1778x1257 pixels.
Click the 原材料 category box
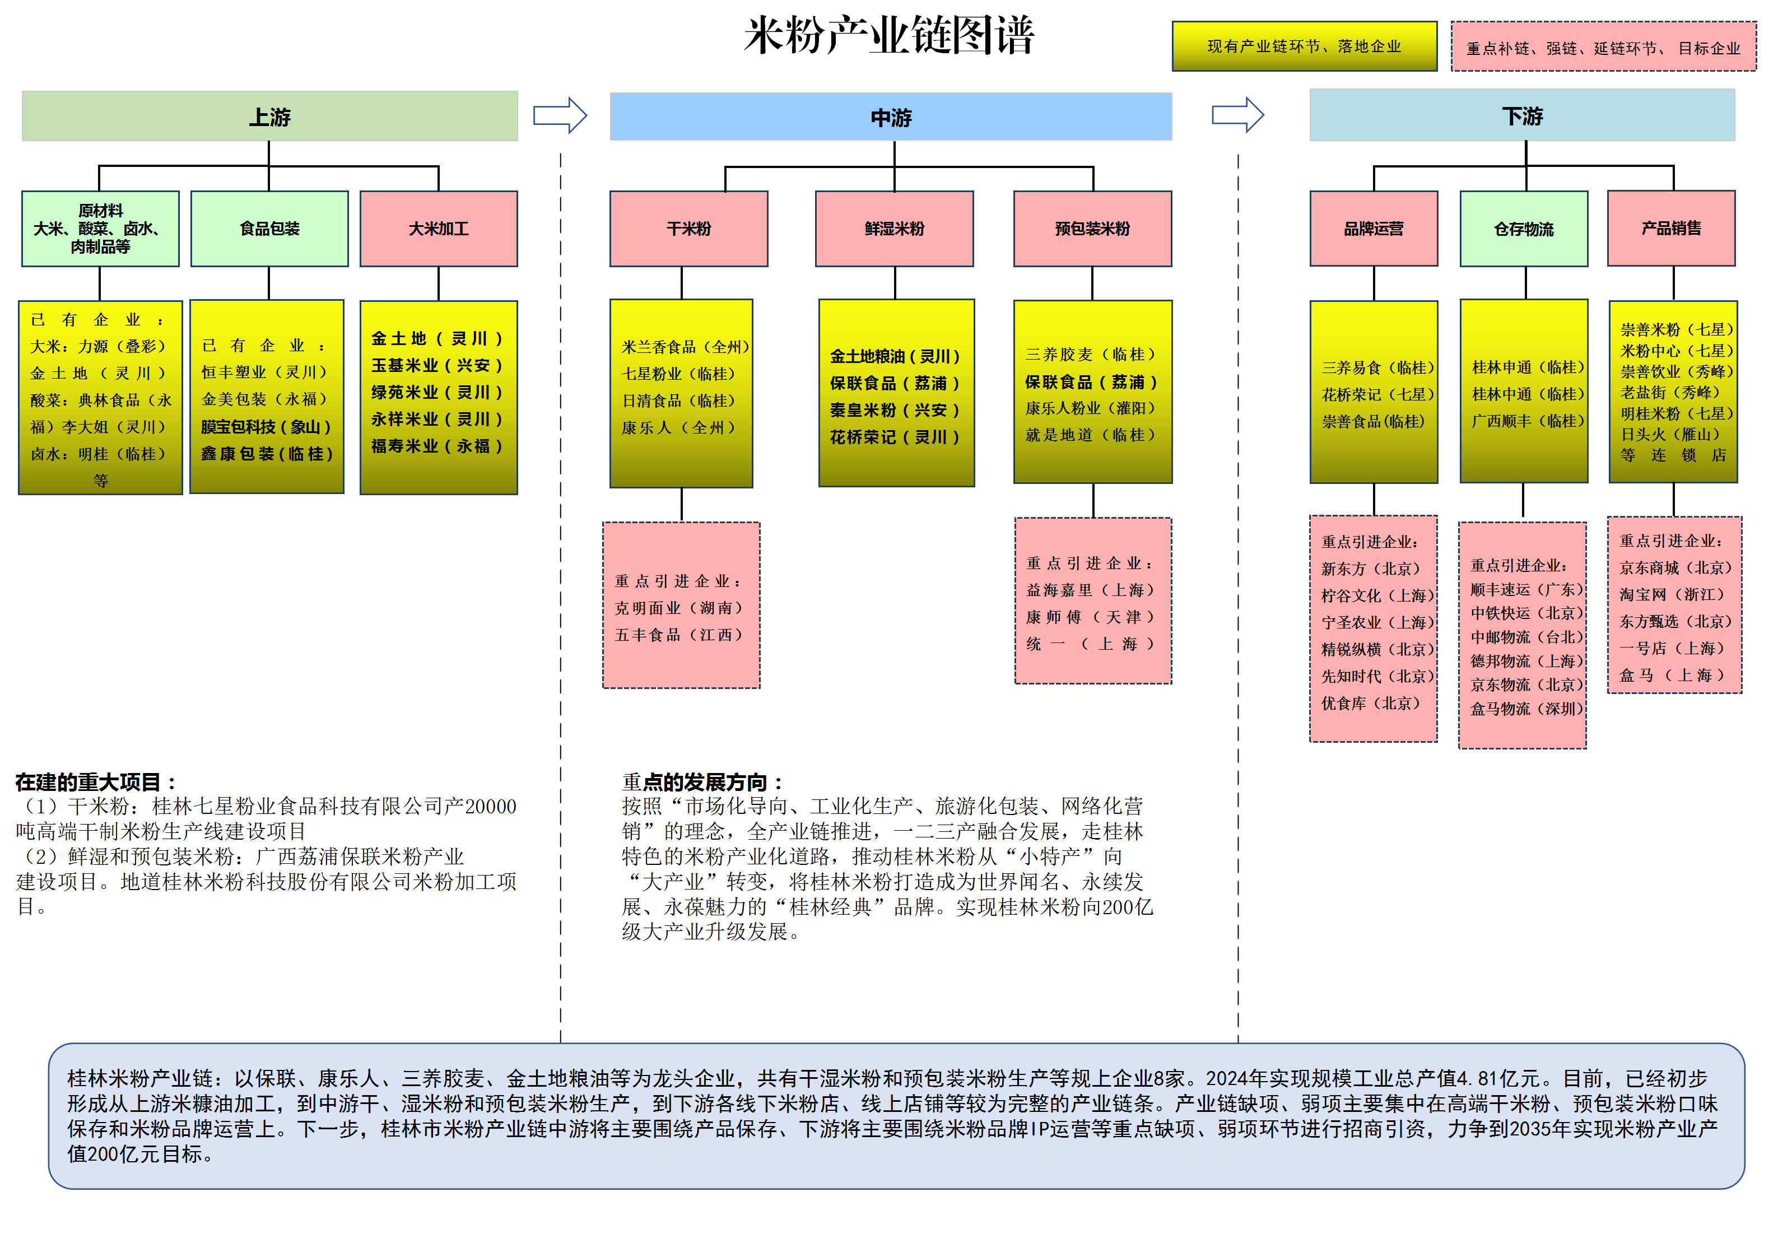click(x=101, y=229)
